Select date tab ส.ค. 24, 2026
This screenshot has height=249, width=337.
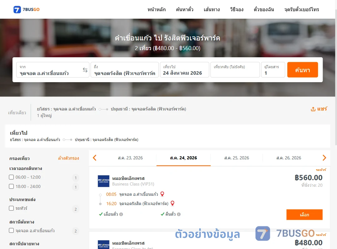183,158
